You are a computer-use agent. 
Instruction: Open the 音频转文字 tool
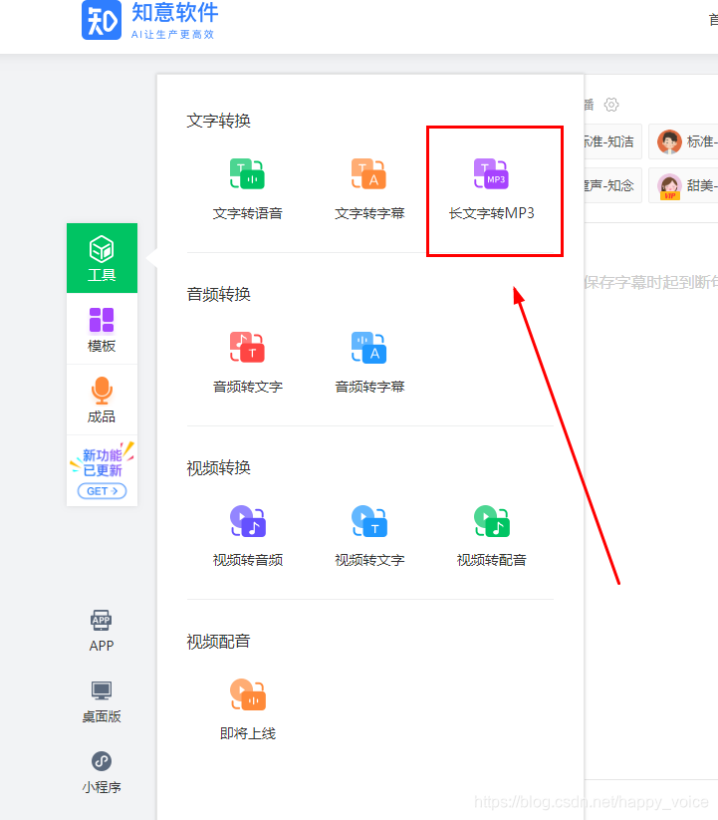[x=247, y=363]
